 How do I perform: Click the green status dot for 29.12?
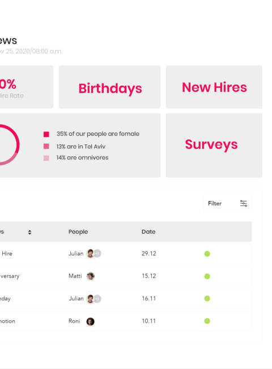coord(207,254)
